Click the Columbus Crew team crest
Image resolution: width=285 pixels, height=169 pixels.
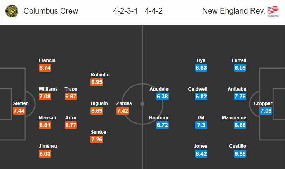tap(12, 11)
